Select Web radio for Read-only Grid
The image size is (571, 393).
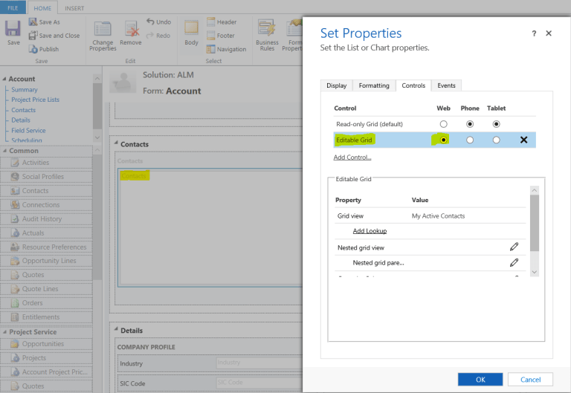pos(444,124)
